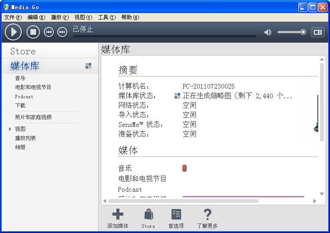
Task: Toggle compact player view icon
Action: (318, 32)
